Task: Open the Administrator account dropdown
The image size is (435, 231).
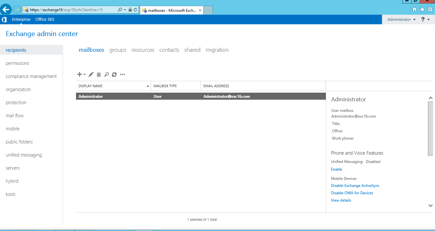Action: click(401, 19)
